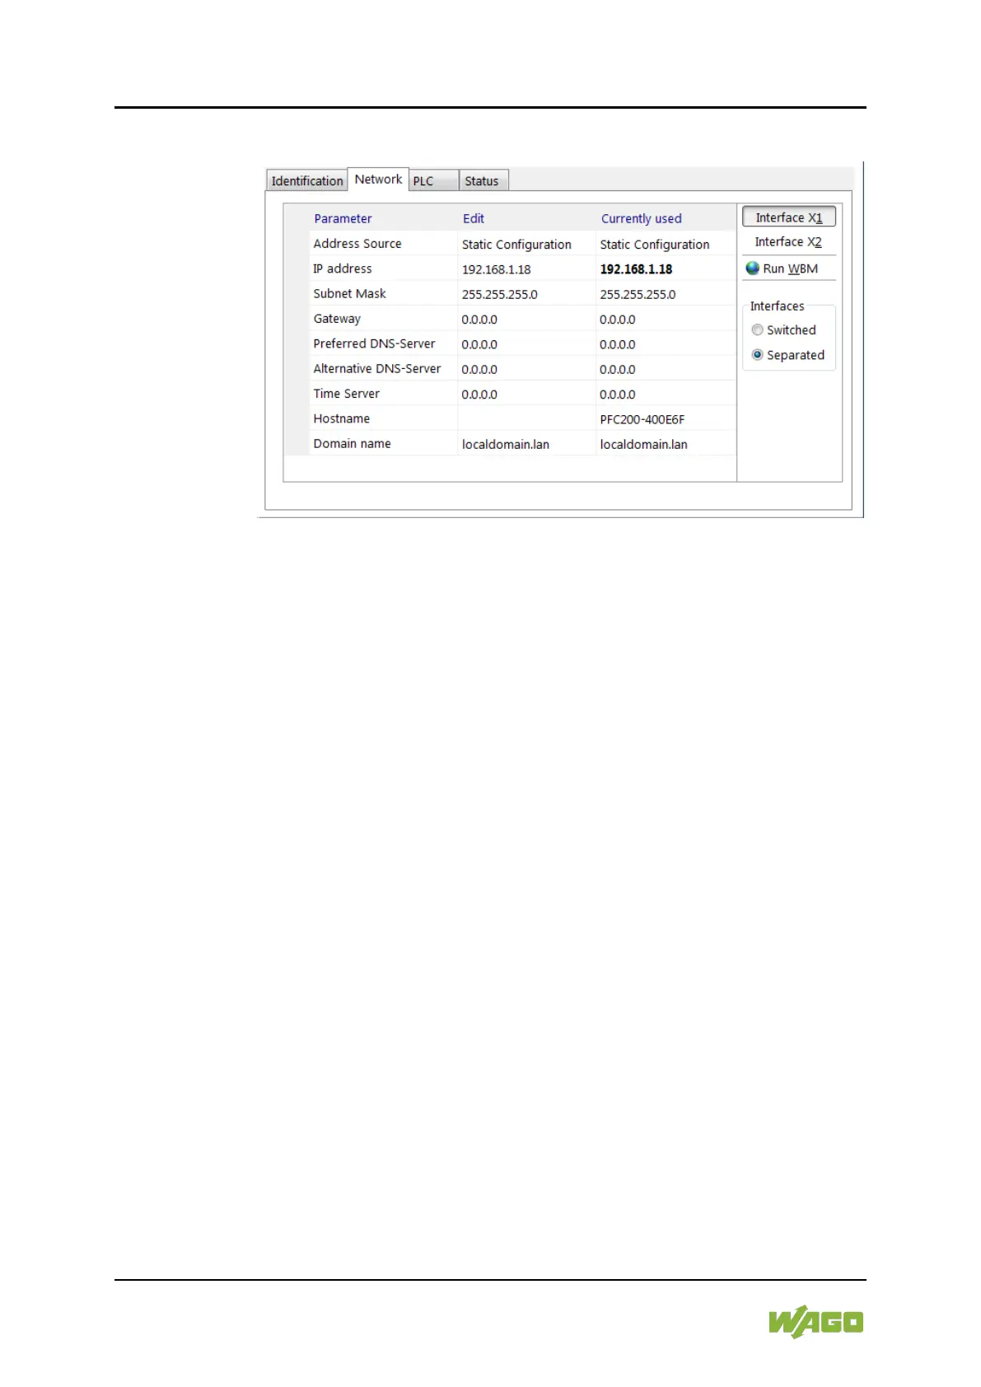Screen dimensions: 981x1387
Task: Click the Parameter column header
Action: click(x=343, y=218)
